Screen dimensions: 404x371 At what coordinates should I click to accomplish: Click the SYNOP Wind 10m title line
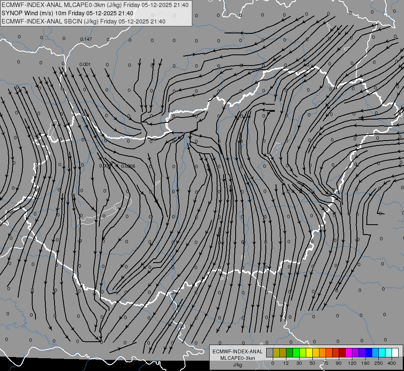[x=68, y=13]
